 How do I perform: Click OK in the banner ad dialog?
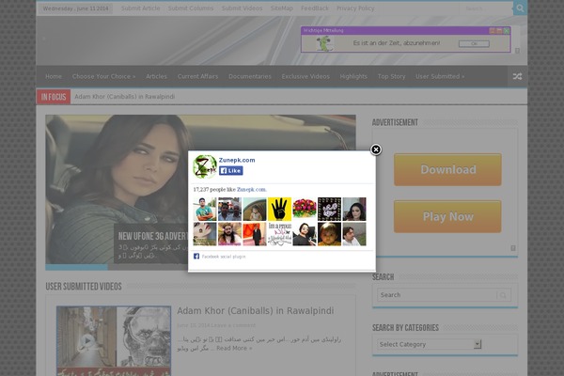coord(474,43)
